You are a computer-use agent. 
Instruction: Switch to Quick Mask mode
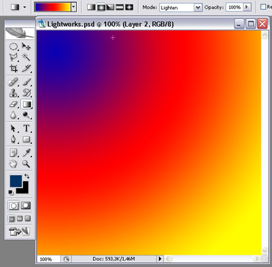click(x=26, y=206)
